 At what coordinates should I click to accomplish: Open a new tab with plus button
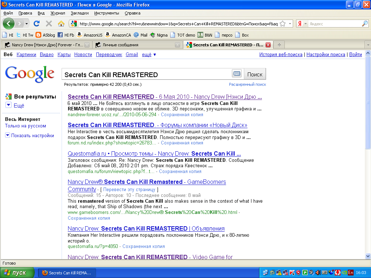[279, 45]
